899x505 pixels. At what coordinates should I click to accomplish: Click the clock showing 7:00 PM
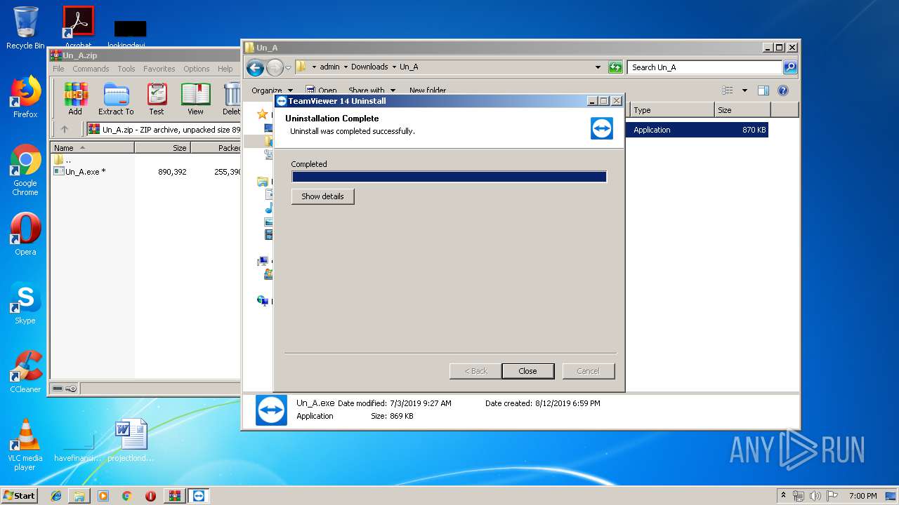[862, 496]
